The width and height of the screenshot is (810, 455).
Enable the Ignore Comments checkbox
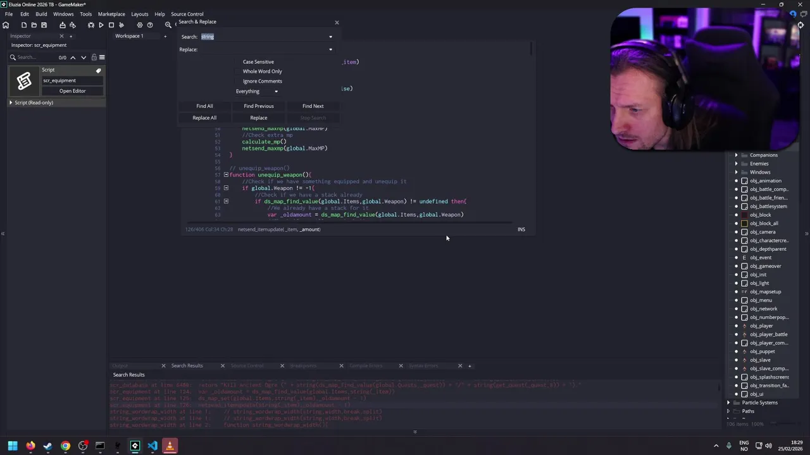click(239, 81)
